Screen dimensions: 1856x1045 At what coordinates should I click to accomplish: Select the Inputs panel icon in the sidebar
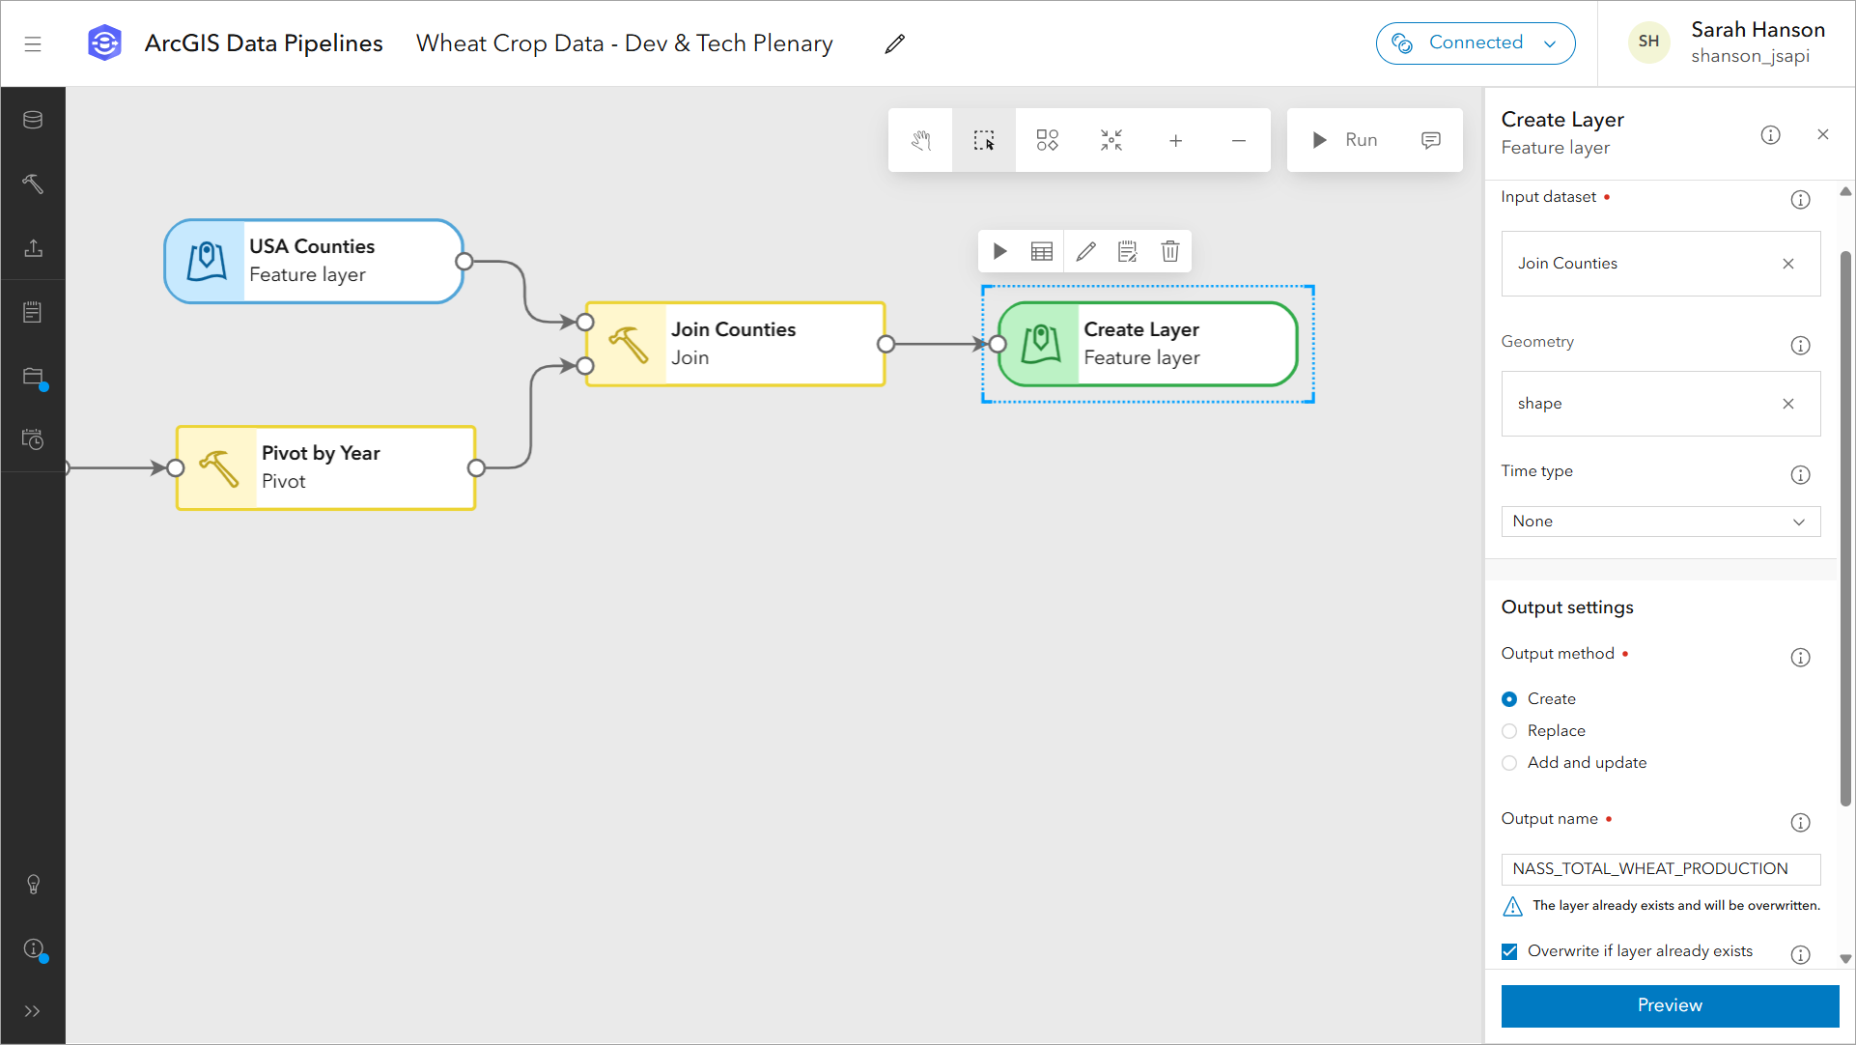33,120
